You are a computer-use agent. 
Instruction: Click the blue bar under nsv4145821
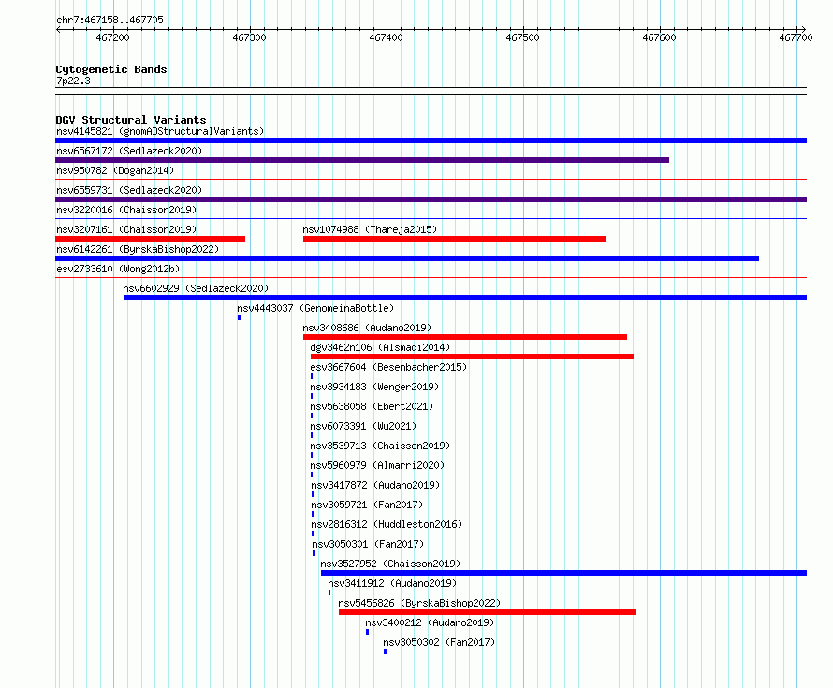431,140
